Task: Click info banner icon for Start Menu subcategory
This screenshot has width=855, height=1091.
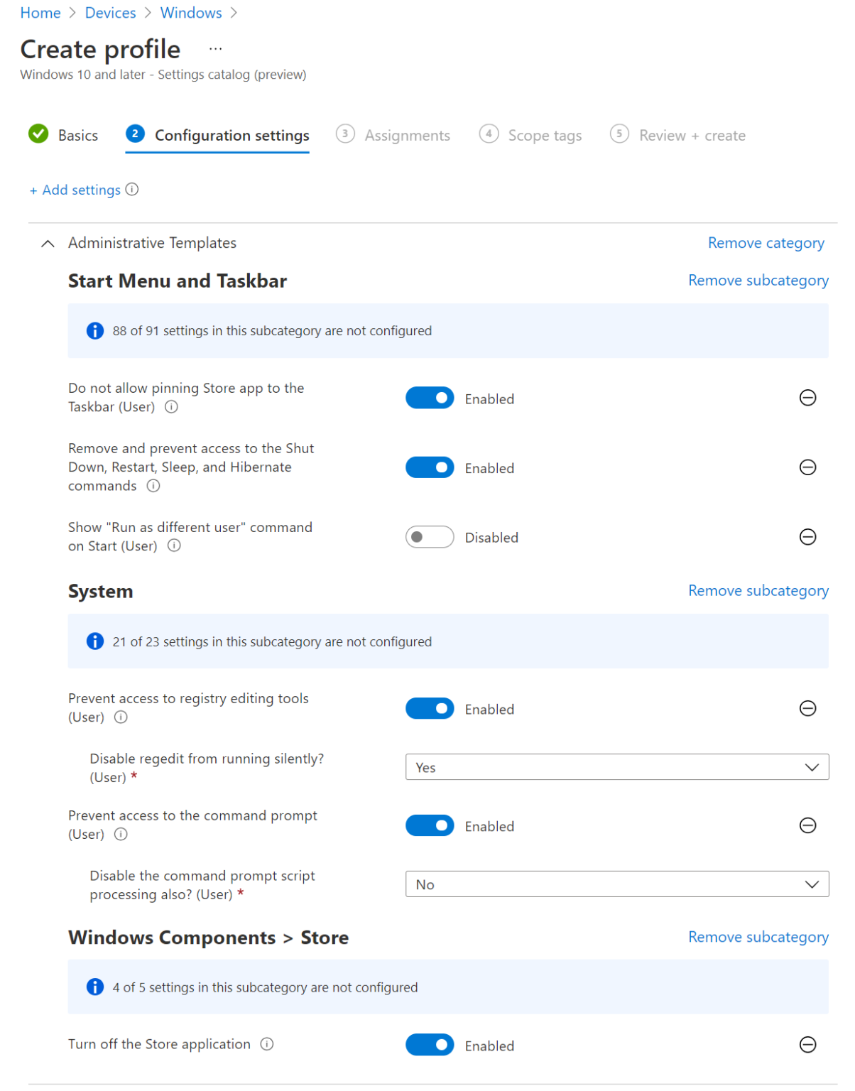Action: pos(95,331)
